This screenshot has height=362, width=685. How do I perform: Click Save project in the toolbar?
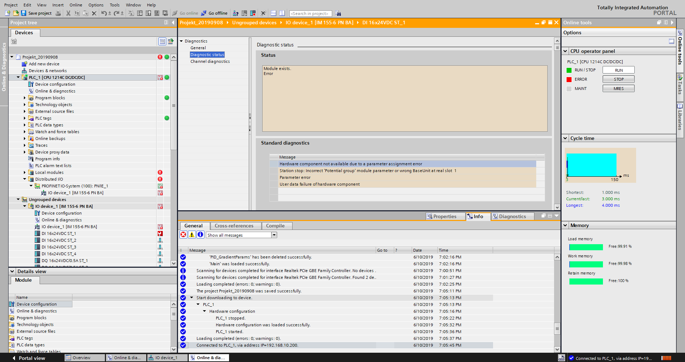coord(36,13)
